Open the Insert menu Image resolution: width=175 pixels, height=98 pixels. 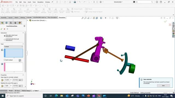[x=29, y=2]
